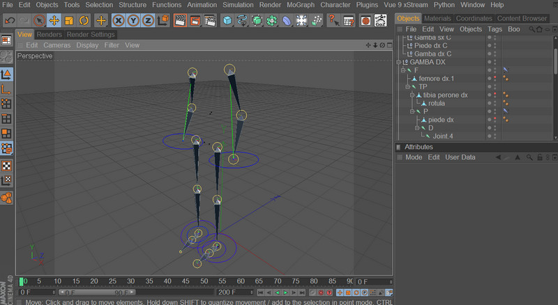Click the Undo arrow icon
The image size is (558, 305).
[x=9, y=20]
